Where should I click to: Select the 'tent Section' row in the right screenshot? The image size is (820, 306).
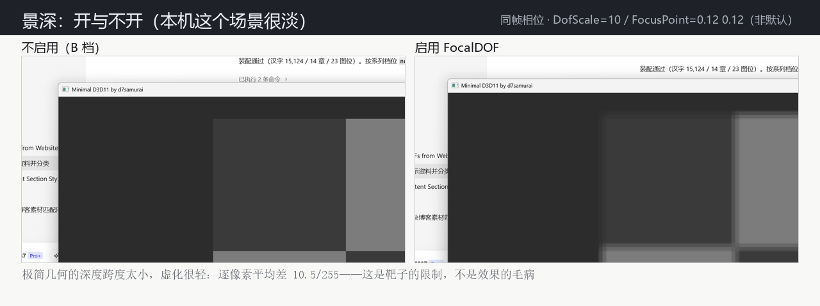432,186
